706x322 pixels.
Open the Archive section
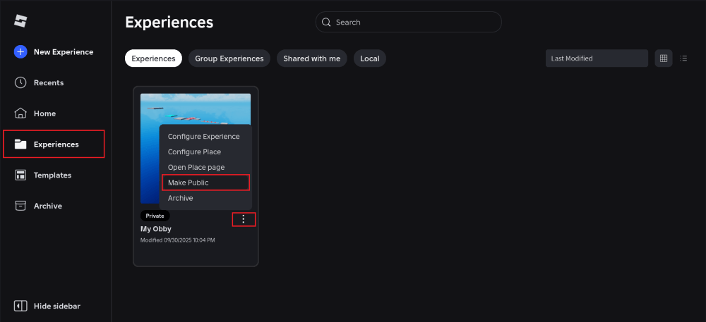pyautogui.click(x=47, y=206)
